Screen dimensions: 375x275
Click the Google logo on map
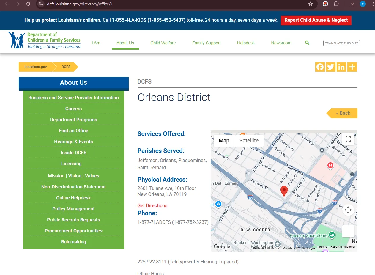222,246
